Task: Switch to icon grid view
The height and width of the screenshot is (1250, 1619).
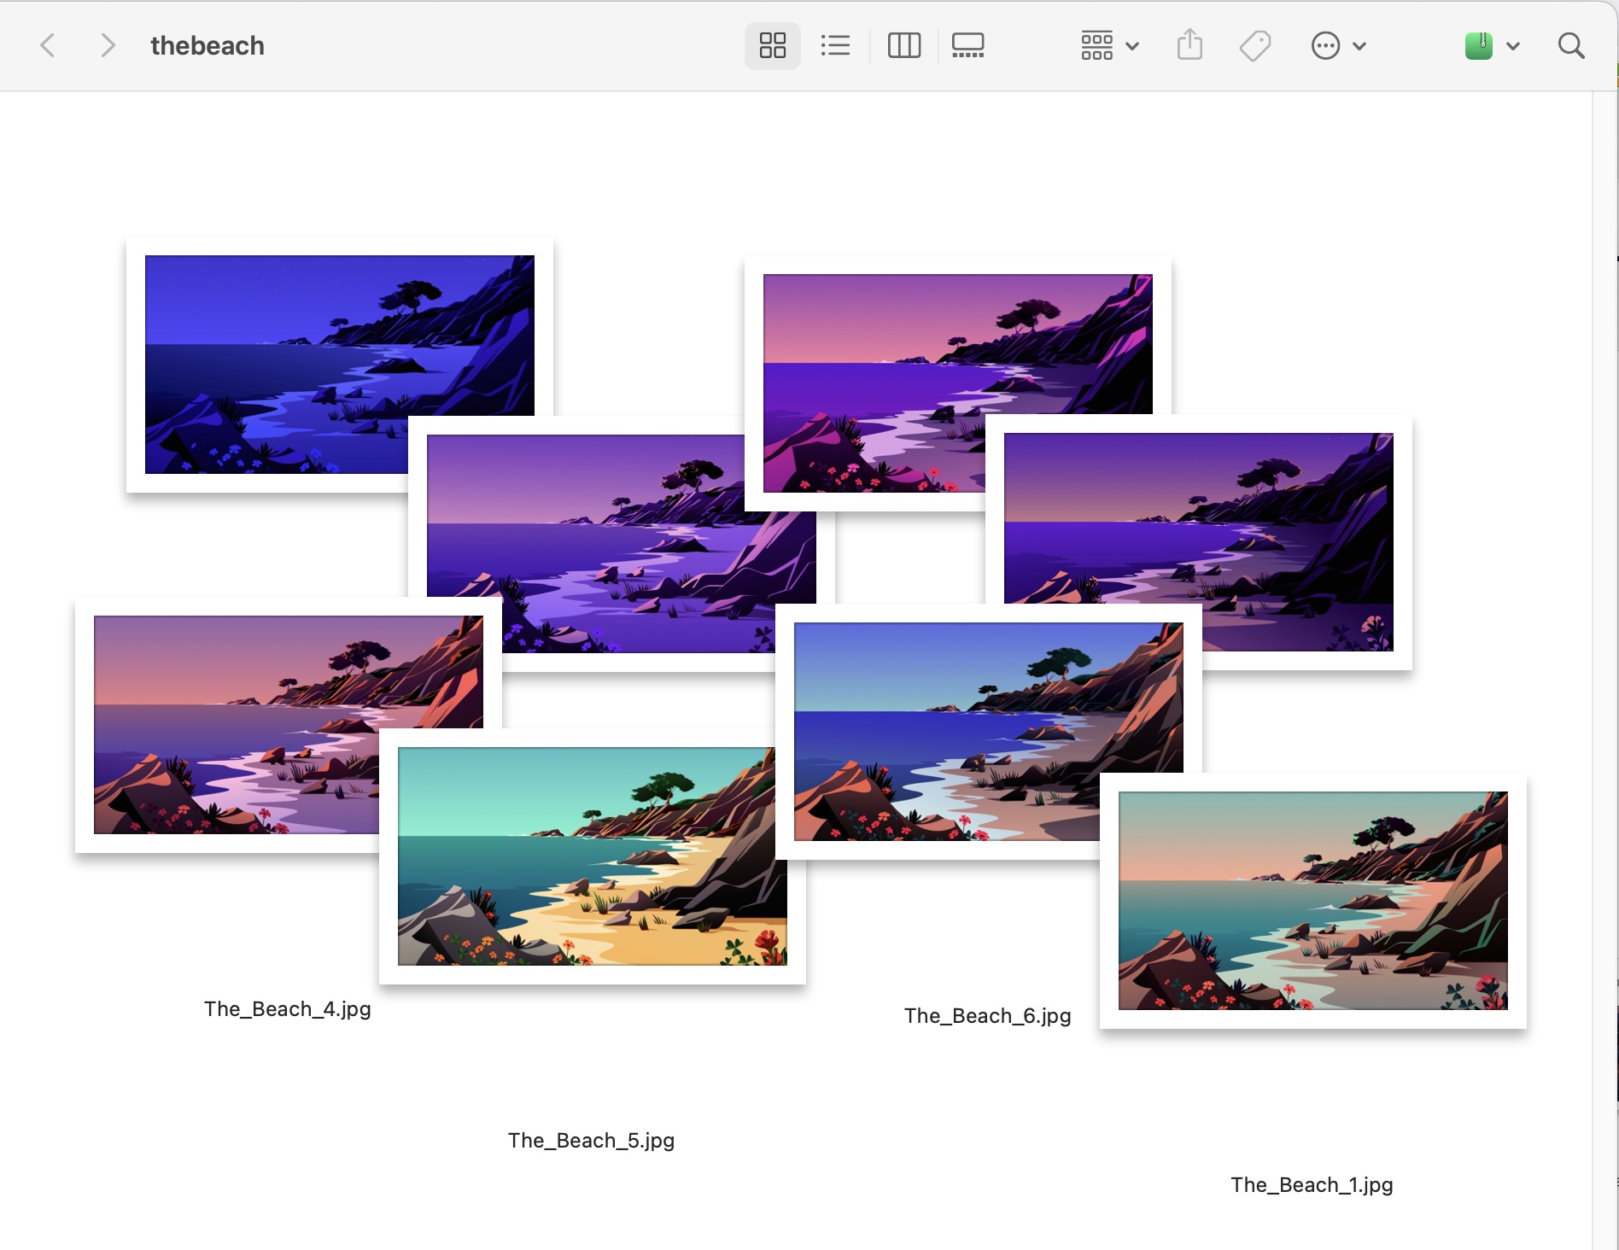Action: [x=773, y=45]
